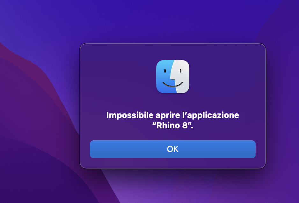Click the Finder icon's left eye
The image size is (299, 203).
[x=165, y=71]
